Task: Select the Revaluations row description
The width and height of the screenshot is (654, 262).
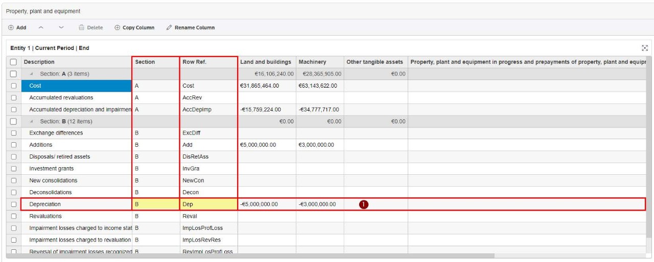Action: coord(76,216)
